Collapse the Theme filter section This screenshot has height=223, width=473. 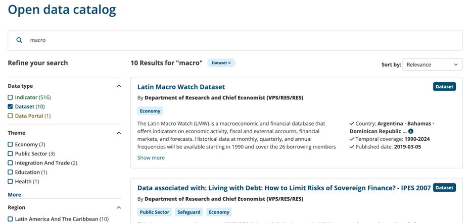pyautogui.click(x=119, y=133)
